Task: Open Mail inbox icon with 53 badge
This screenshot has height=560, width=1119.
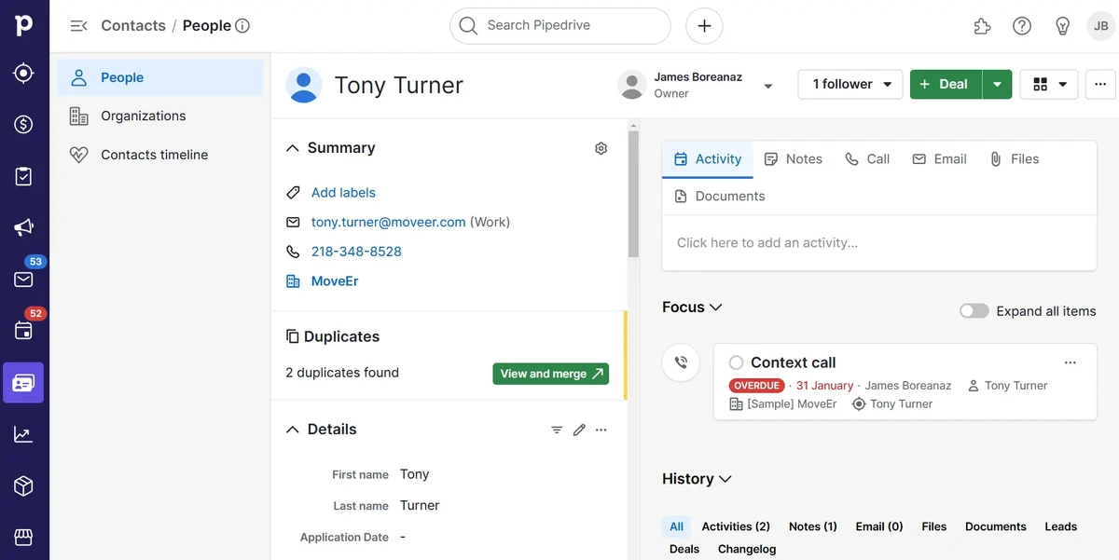Action: coord(24,279)
